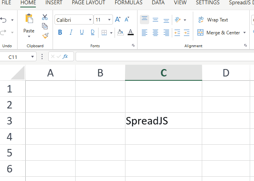Select column D header

coord(226,73)
